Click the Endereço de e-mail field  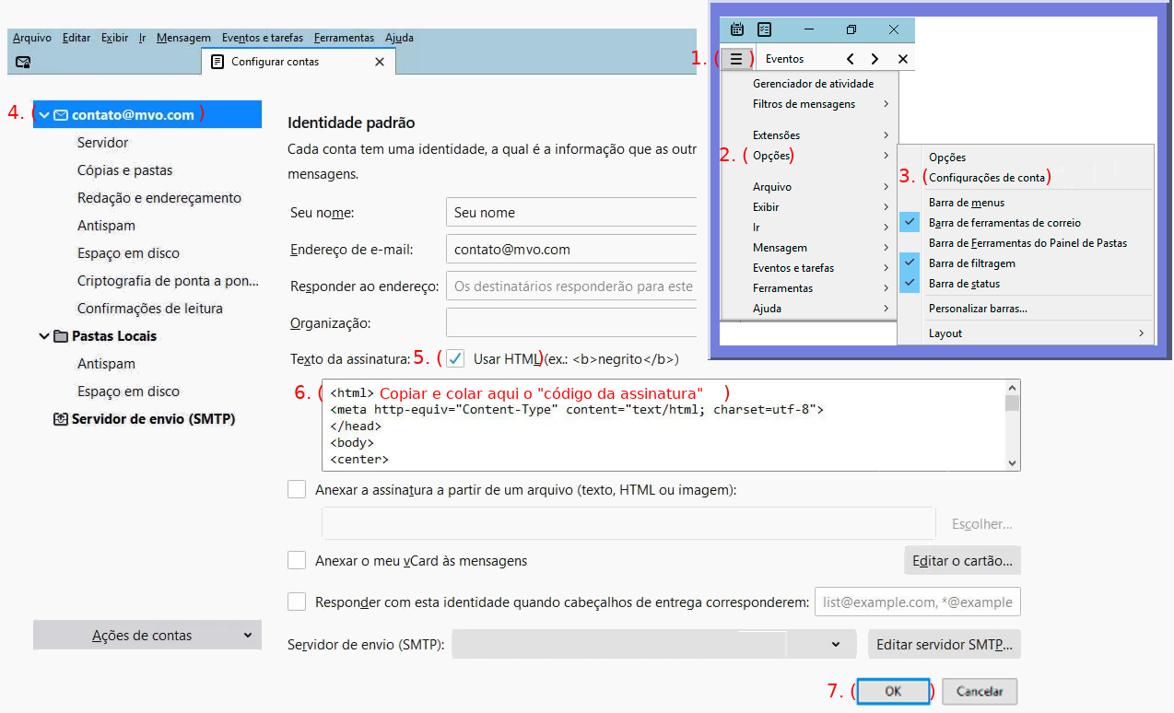pos(571,249)
